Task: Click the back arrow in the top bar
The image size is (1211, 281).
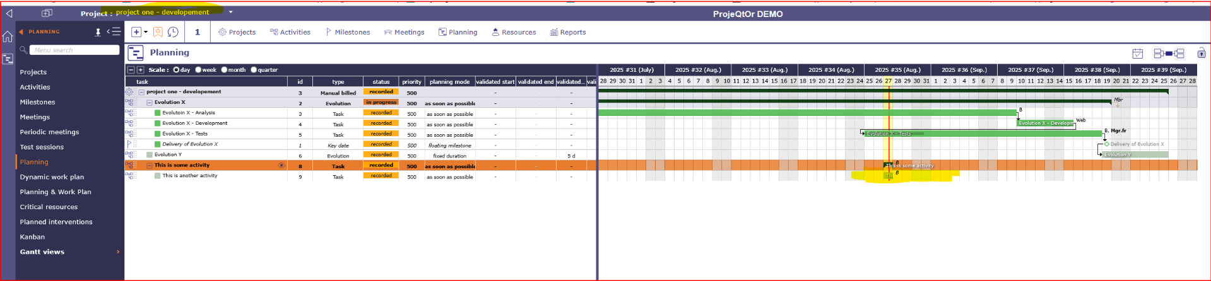Action: [x=9, y=13]
